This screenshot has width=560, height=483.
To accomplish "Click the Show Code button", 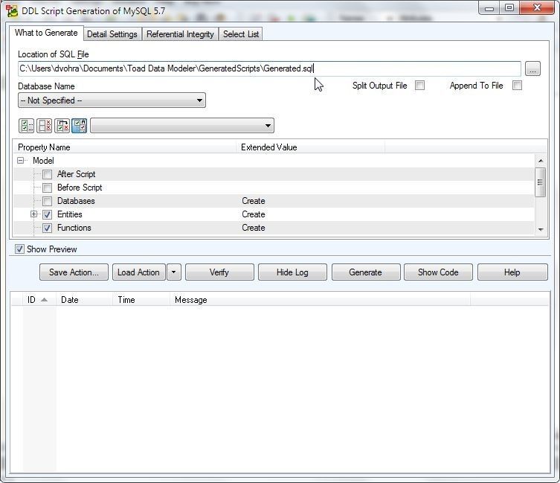I will pos(438,272).
